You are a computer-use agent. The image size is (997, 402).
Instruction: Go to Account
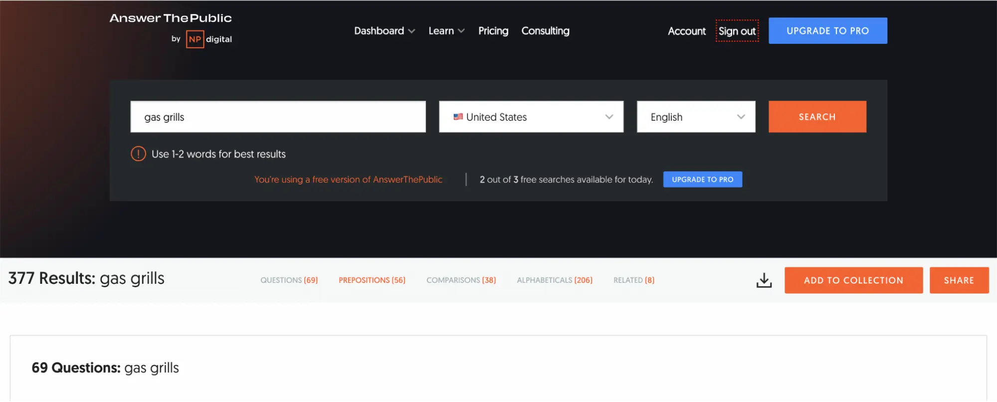coord(687,31)
